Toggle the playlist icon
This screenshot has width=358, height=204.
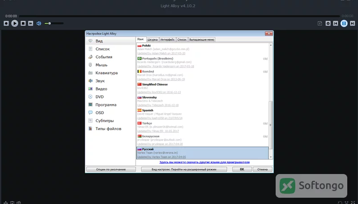tap(344, 23)
